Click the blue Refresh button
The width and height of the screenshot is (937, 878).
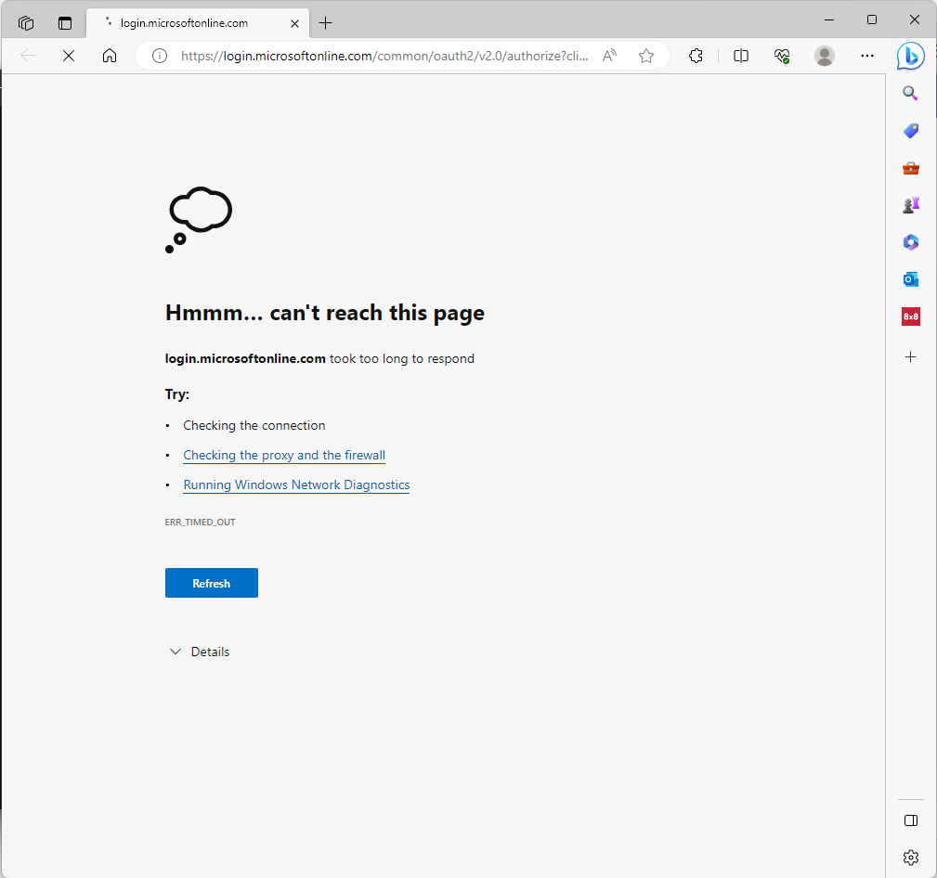click(x=212, y=583)
